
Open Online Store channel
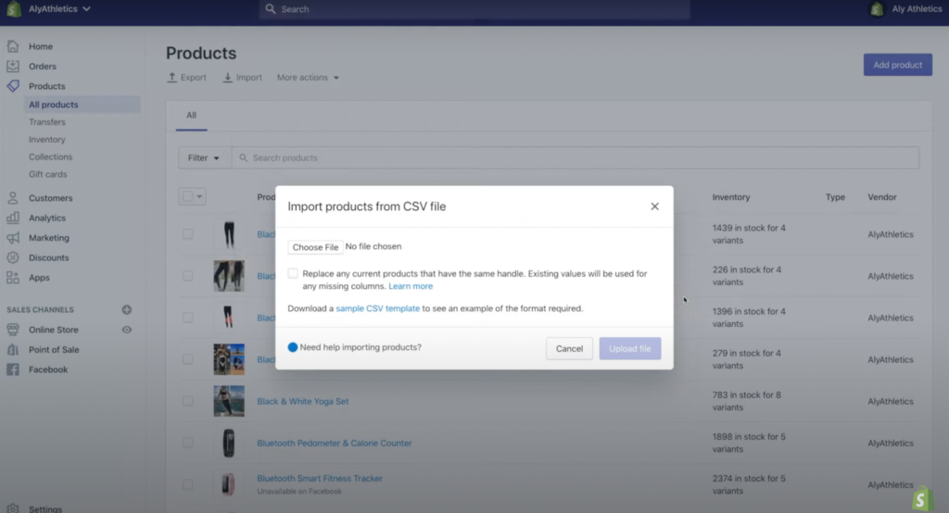[53, 330]
